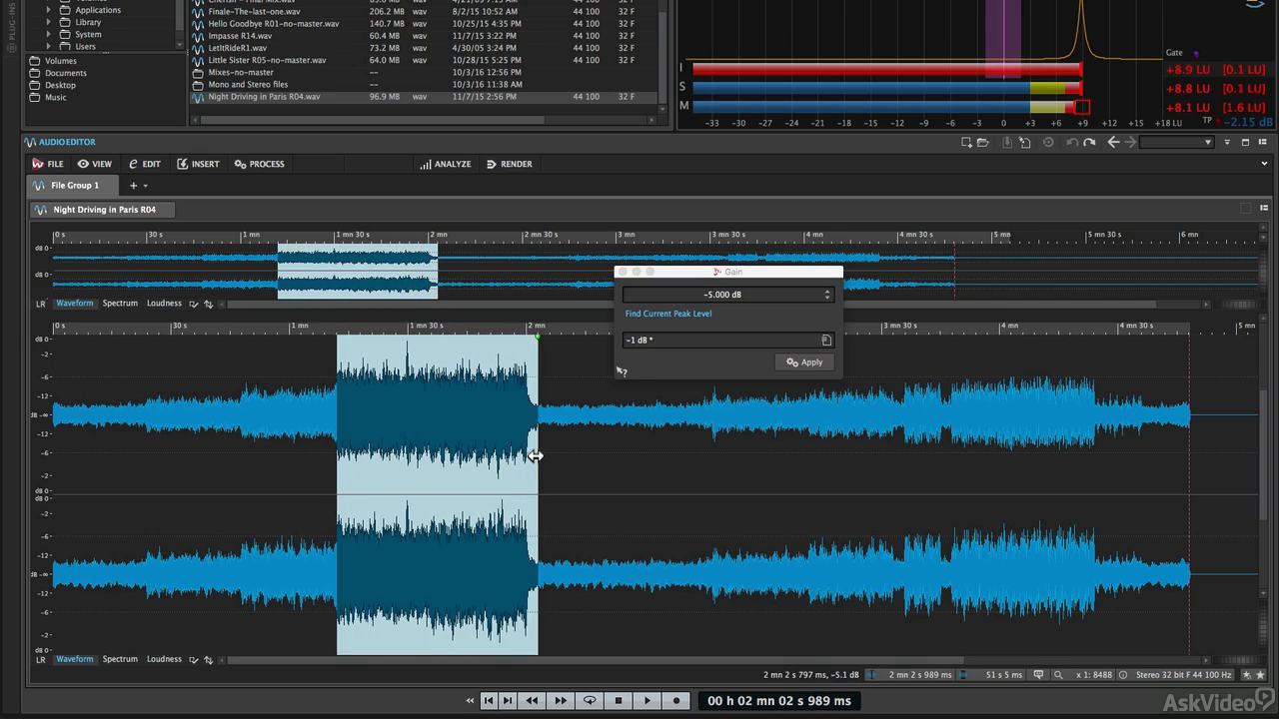Open the Audio Editor panel layout options
The image size is (1279, 719).
tap(1262, 143)
